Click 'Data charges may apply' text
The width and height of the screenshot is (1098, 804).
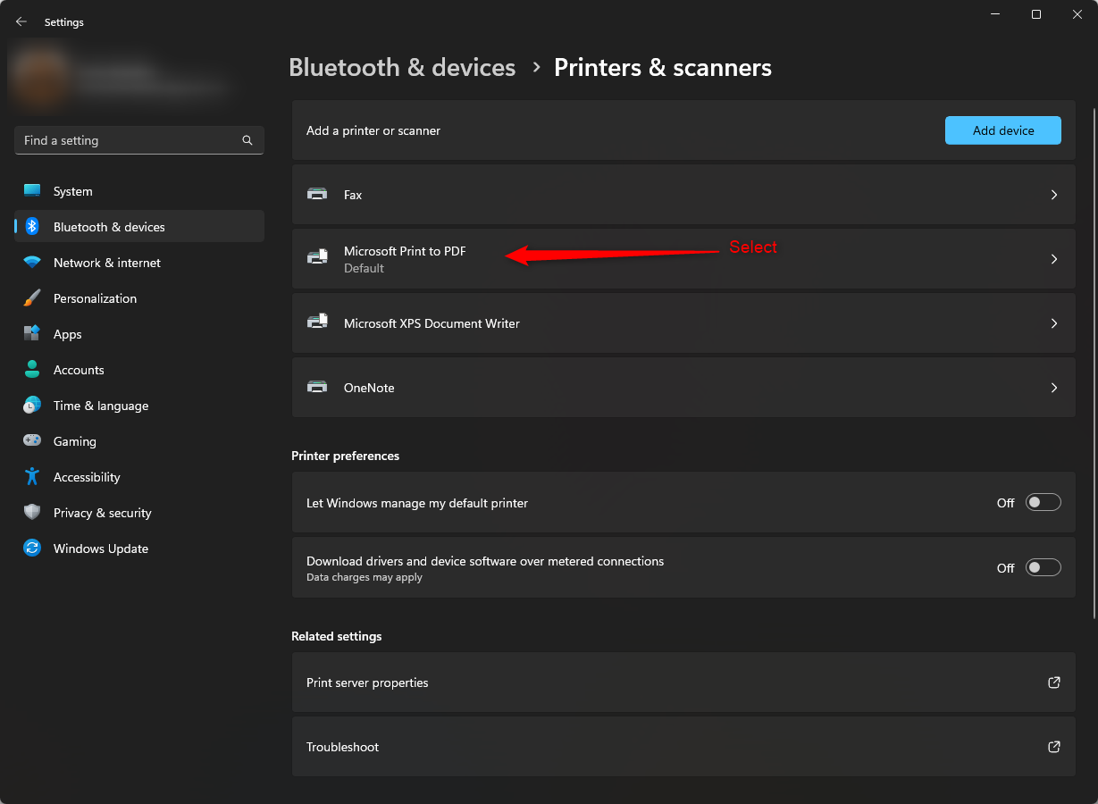pyautogui.click(x=365, y=577)
